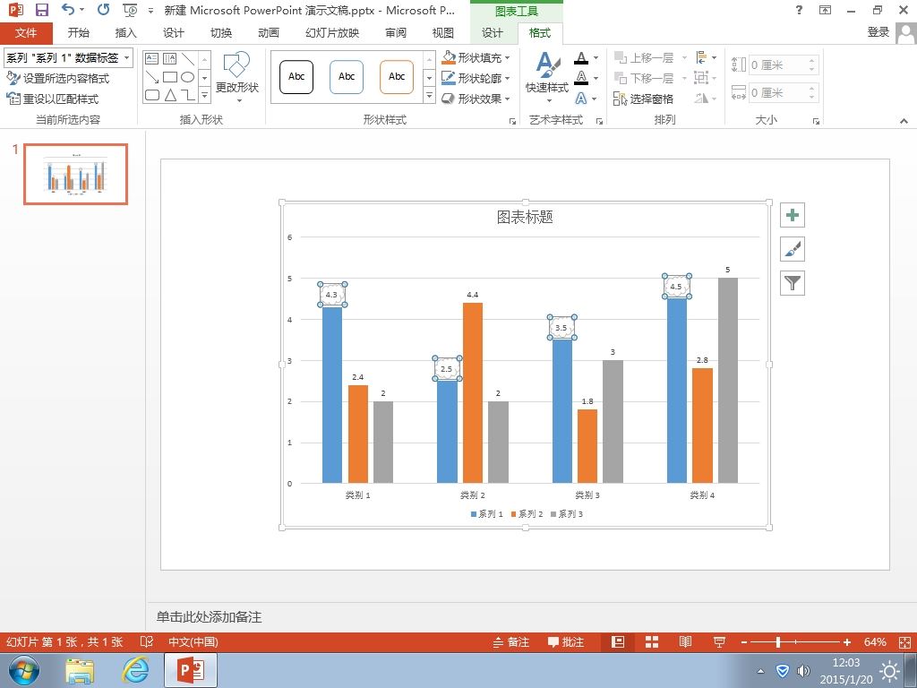Screen dimensions: 917x688
Task: Open the 插入 ribbon tab
Action: (125, 33)
